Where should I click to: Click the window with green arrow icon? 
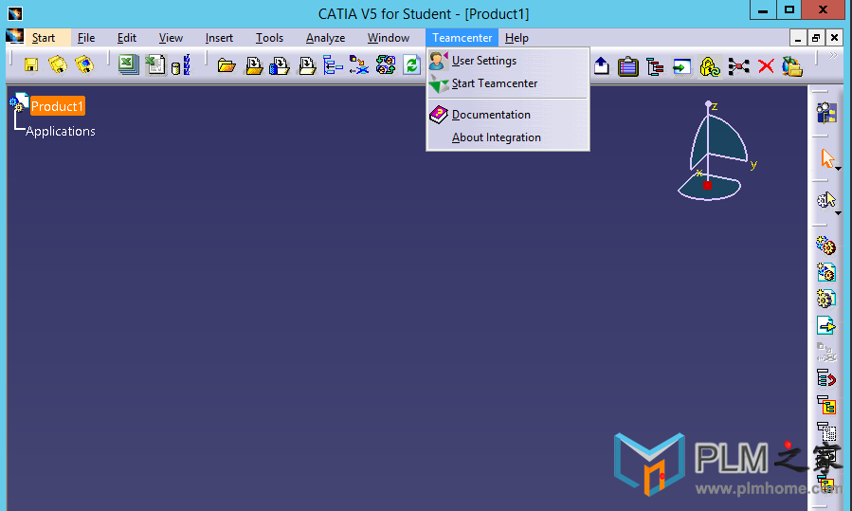coord(681,67)
